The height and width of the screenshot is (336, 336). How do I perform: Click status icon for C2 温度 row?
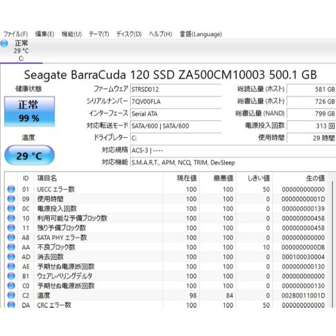(x=11, y=295)
